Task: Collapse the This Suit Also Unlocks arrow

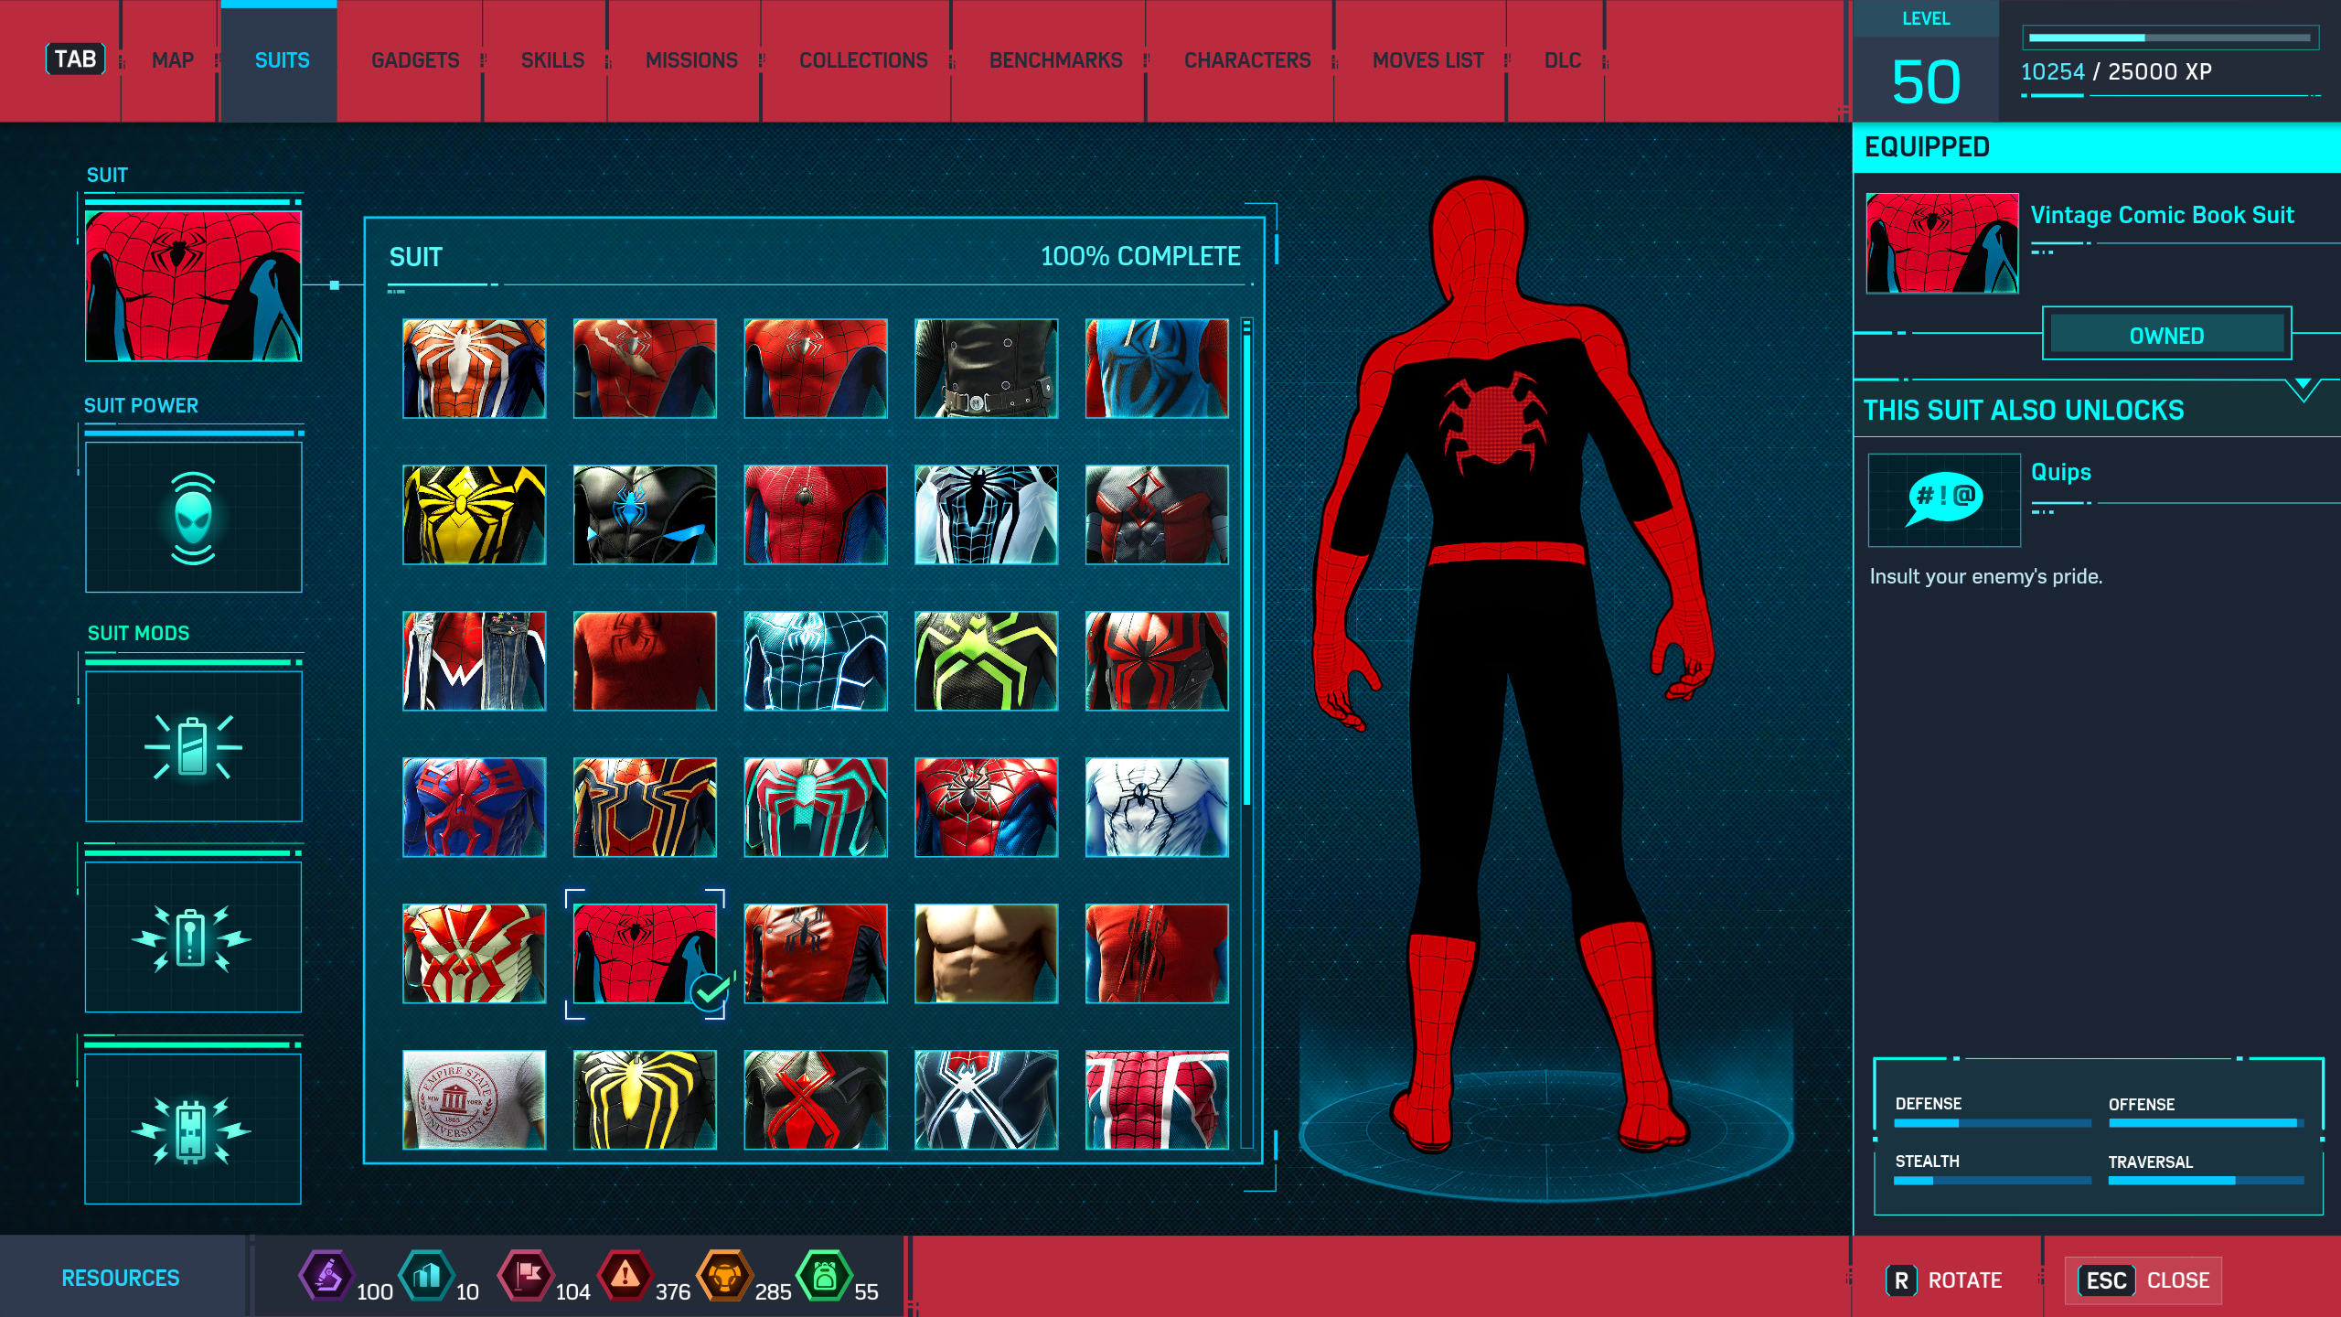Action: click(2303, 387)
